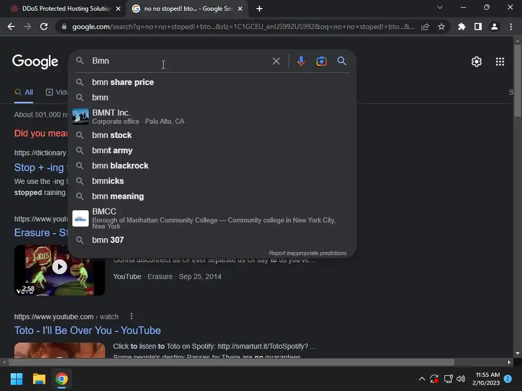Open 'Toto - I'll Be Over You - YouTube' link
The height and width of the screenshot is (391, 522).
[88, 330]
